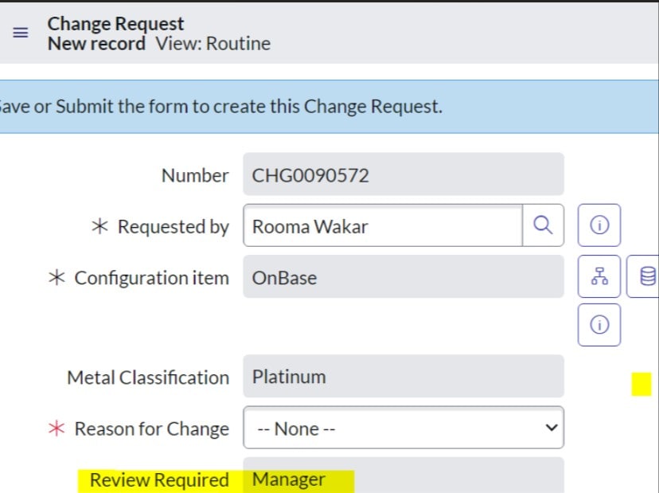Open the Change Request hamburger menu
Image resolution: width=659 pixels, height=493 pixels.
pos(20,33)
